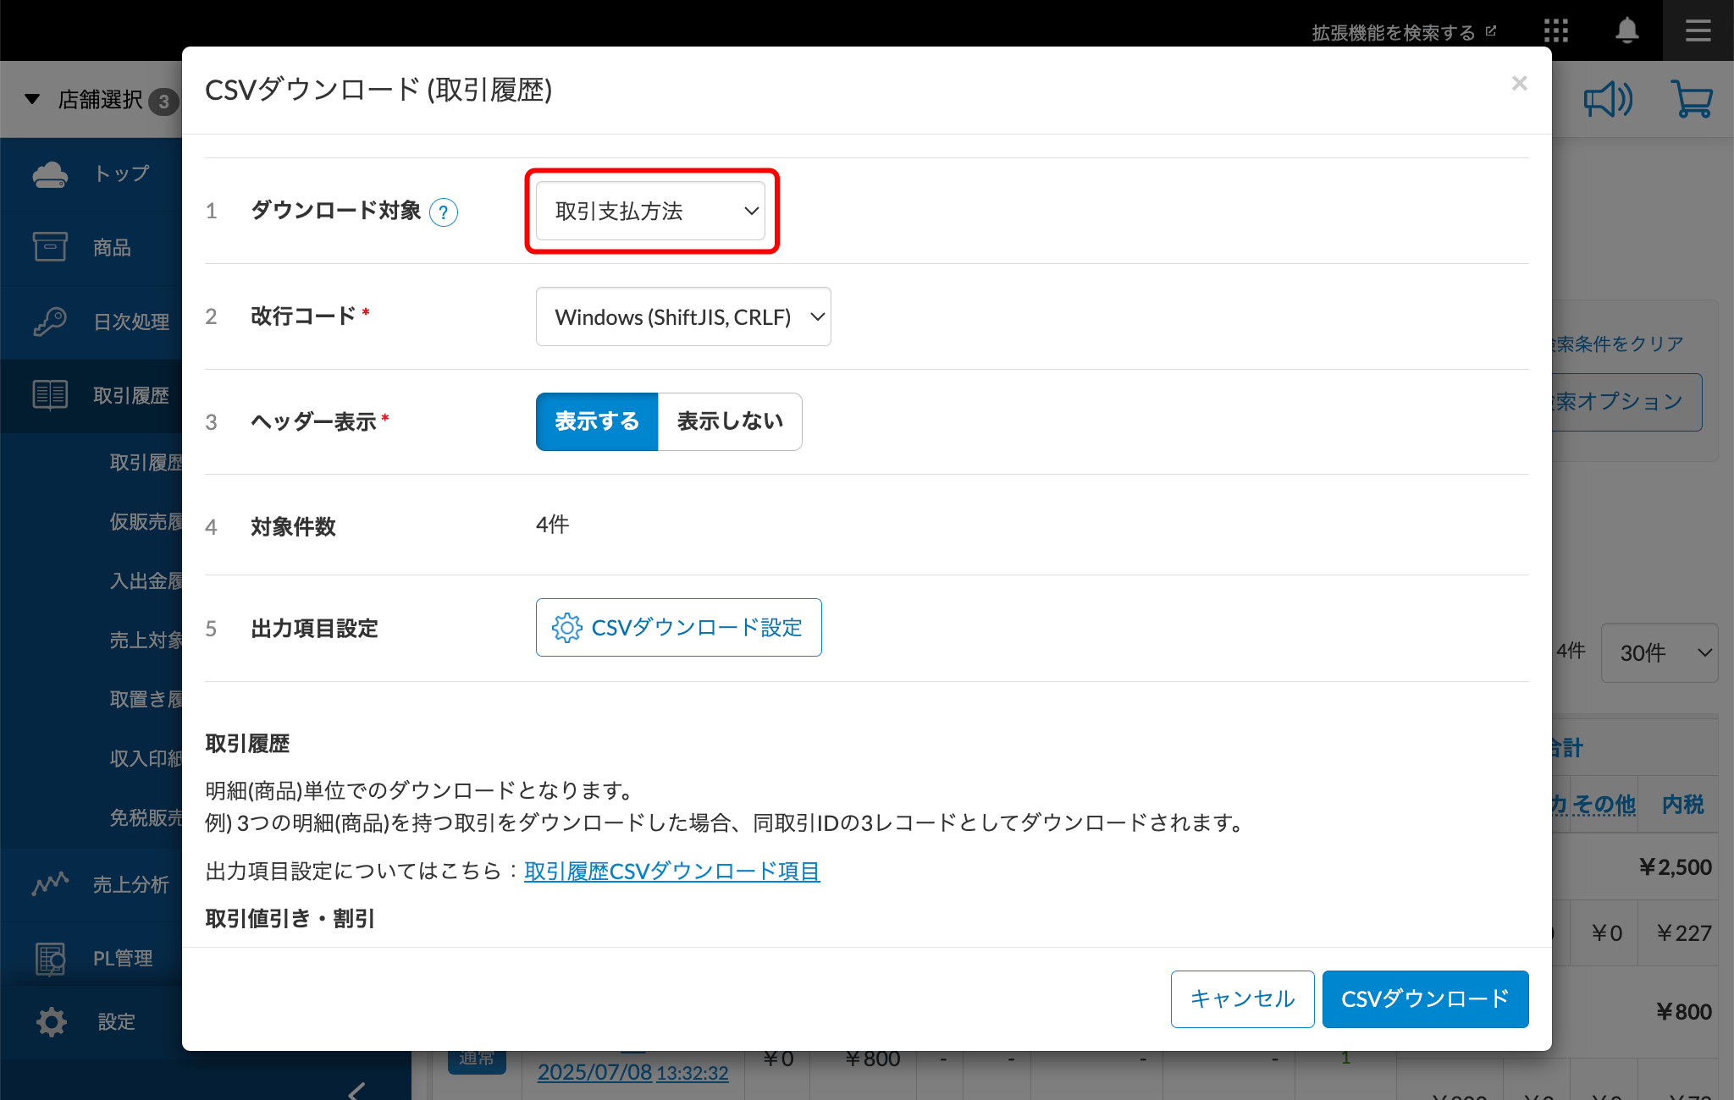Select 表示する for header display
Screen dimensions: 1734x1100
pos(597,421)
